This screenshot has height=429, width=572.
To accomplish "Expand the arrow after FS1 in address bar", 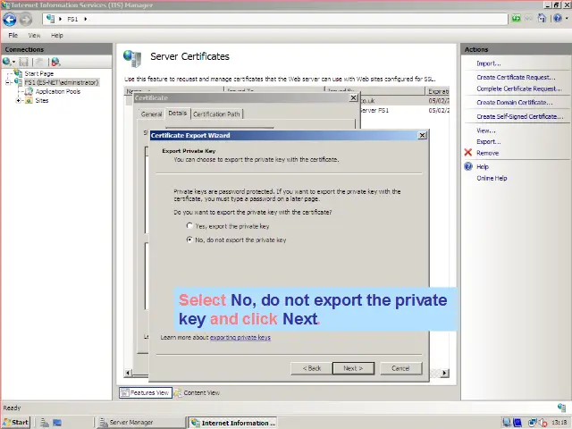I will (x=86, y=19).
